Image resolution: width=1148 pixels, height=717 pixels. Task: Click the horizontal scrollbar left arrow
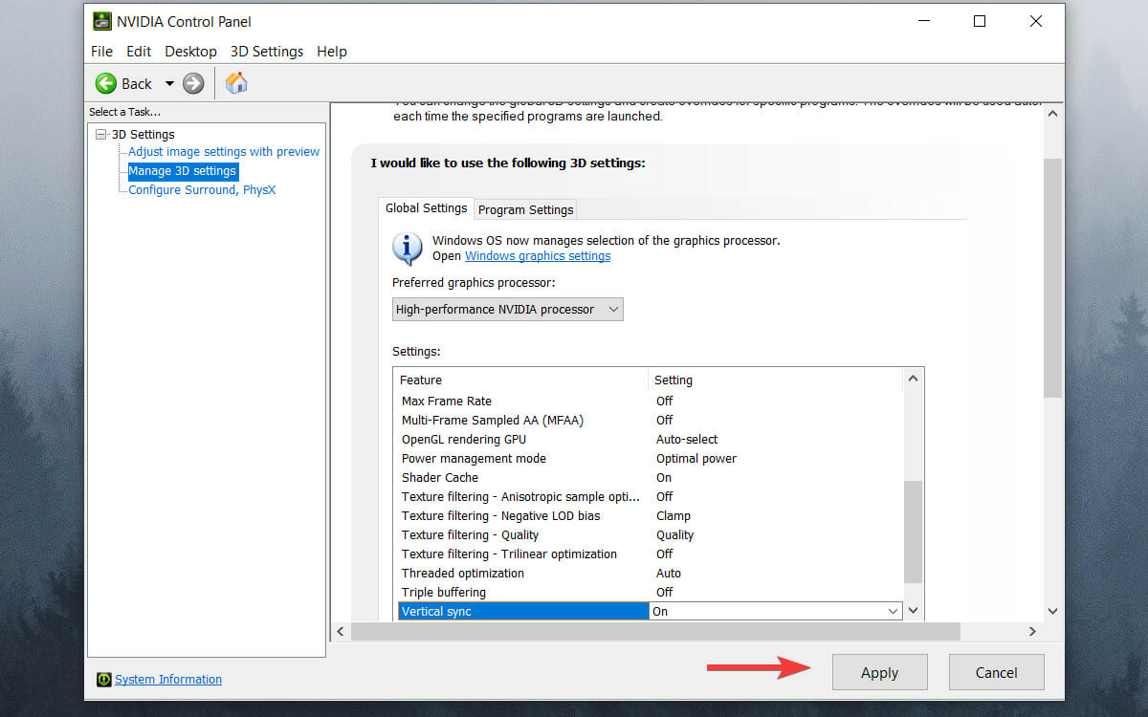[342, 631]
